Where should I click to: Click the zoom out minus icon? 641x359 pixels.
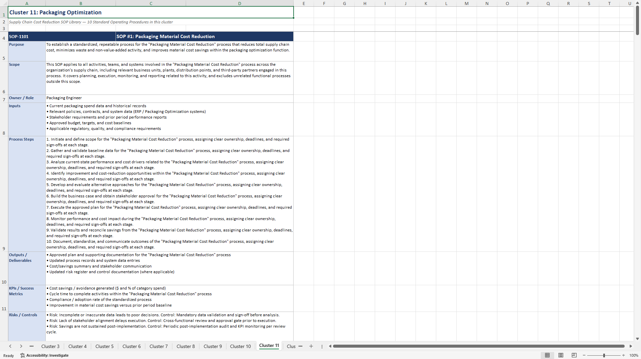coord(584,355)
